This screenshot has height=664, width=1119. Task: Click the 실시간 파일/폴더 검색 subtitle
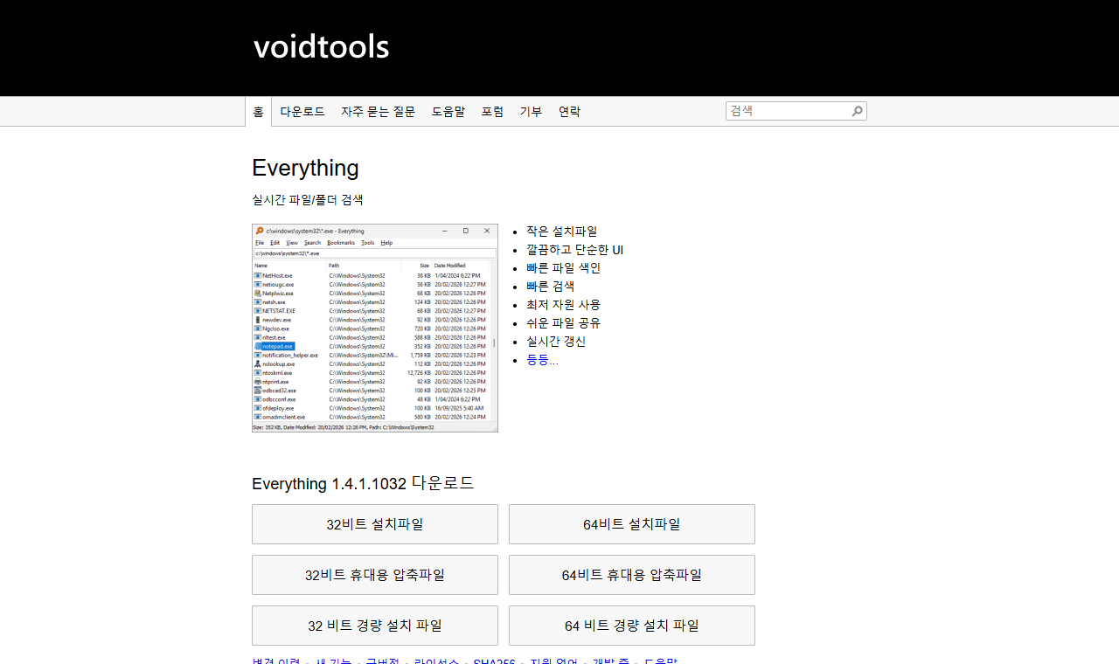(x=308, y=199)
